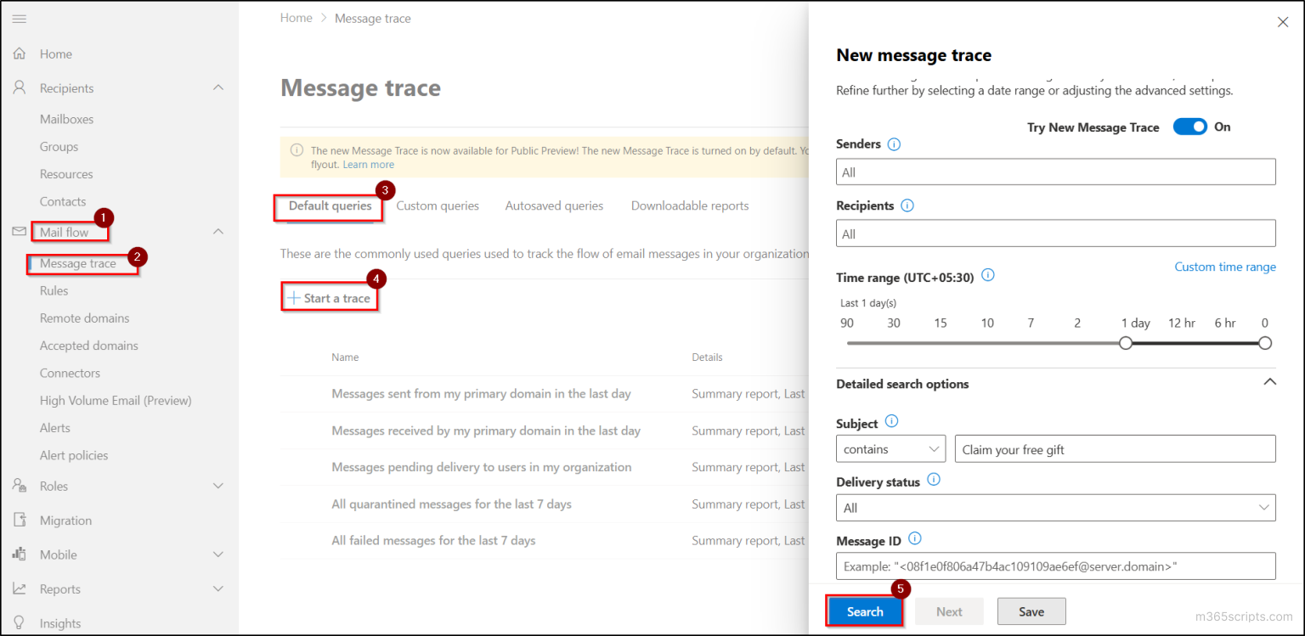Turn off Try New Message Trace
The width and height of the screenshot is (1305, 636).
[1189, 126]
